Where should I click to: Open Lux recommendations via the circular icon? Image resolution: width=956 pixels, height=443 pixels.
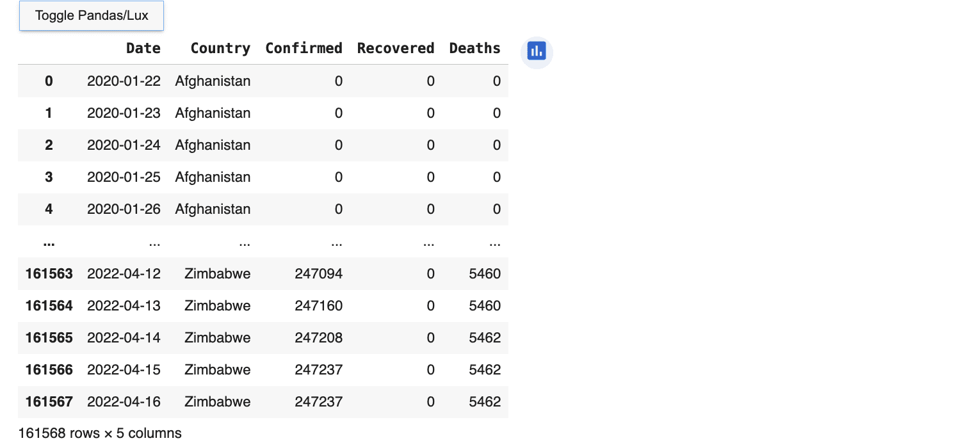coord(536,52)
